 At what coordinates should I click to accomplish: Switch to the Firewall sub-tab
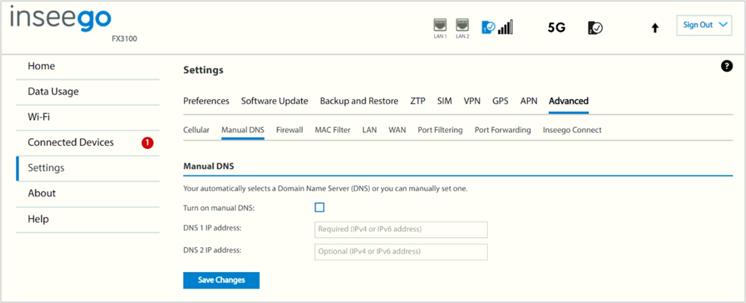click(289, 130)
